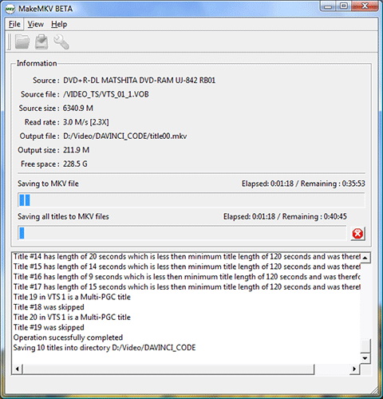Click the backup disc toolbar icon
Image resolution: width=383 pixels, height=399 pixels.
click(41, 41)
